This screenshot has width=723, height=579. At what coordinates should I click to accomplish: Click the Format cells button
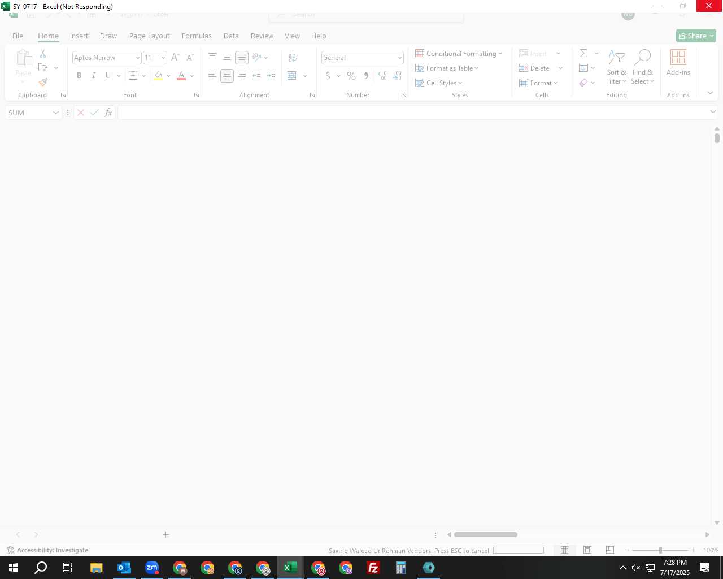click(x=538, y=83)
